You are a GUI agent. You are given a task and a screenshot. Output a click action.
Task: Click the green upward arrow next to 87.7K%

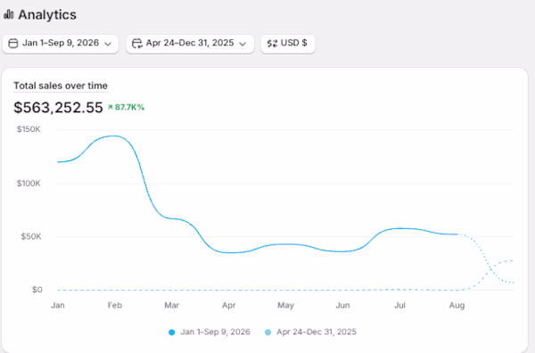111,107
